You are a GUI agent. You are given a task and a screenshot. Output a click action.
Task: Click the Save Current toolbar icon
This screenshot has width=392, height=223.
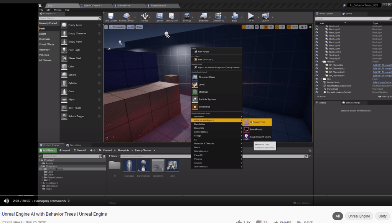point(110,16)
